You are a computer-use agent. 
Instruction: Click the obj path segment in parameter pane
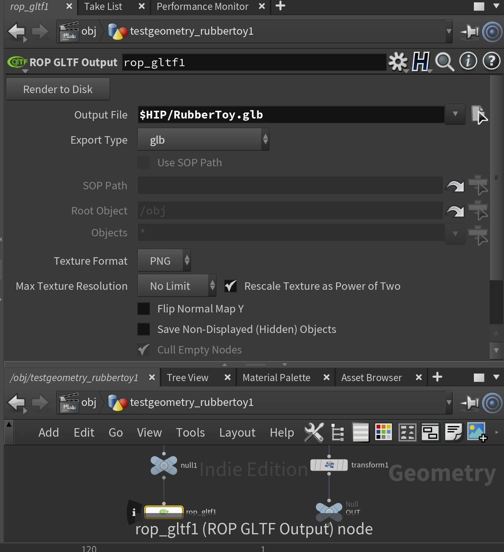[79, 31]
